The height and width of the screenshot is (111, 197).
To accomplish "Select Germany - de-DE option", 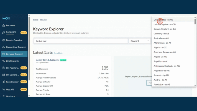I will click(173, 34).
